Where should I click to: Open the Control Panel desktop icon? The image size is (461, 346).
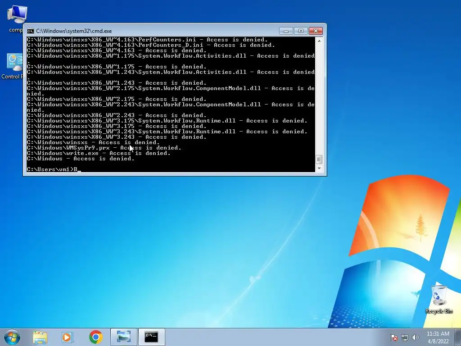point(12,67)
